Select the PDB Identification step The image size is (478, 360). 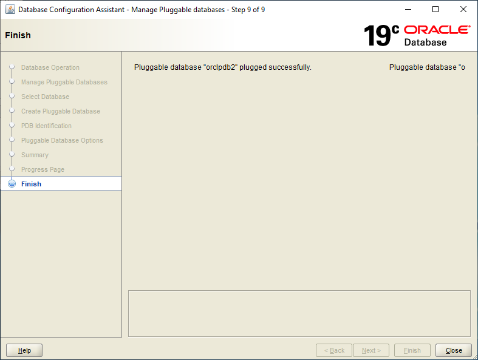(46, 126)
